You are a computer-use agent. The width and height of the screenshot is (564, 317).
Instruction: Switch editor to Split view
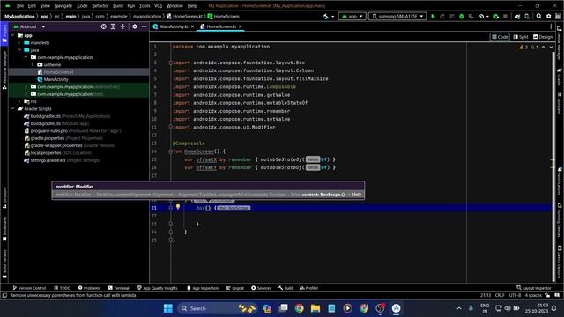tap(521, 37)
